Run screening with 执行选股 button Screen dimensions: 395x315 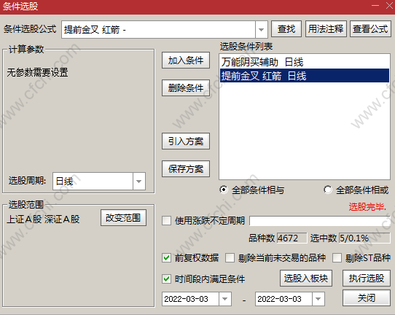coord(367,279)
